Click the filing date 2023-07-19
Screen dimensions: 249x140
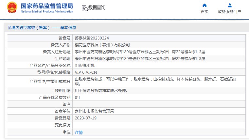pyautogui.click(x=86, y=118)
